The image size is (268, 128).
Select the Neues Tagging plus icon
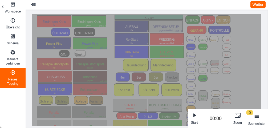click(x=13, y=72)
